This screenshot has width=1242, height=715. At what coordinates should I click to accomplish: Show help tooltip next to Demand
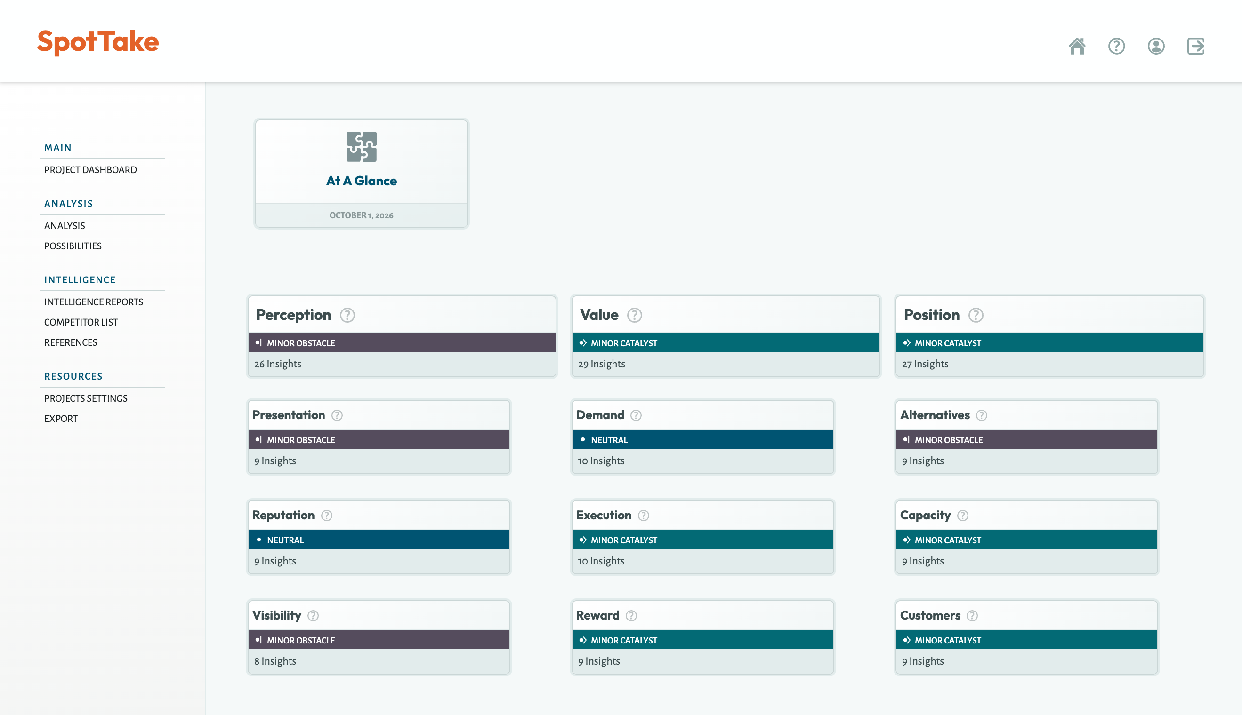click(636, 415)
